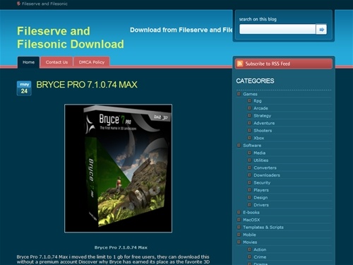Open the Rpg category link
Viewport: 353px width, 265px height.
[x=258, y=101]
